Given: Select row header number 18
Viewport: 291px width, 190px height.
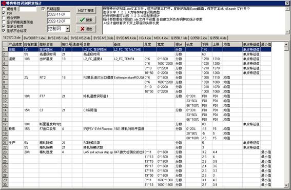Looking at the screenshot, I should pos(5,129).
